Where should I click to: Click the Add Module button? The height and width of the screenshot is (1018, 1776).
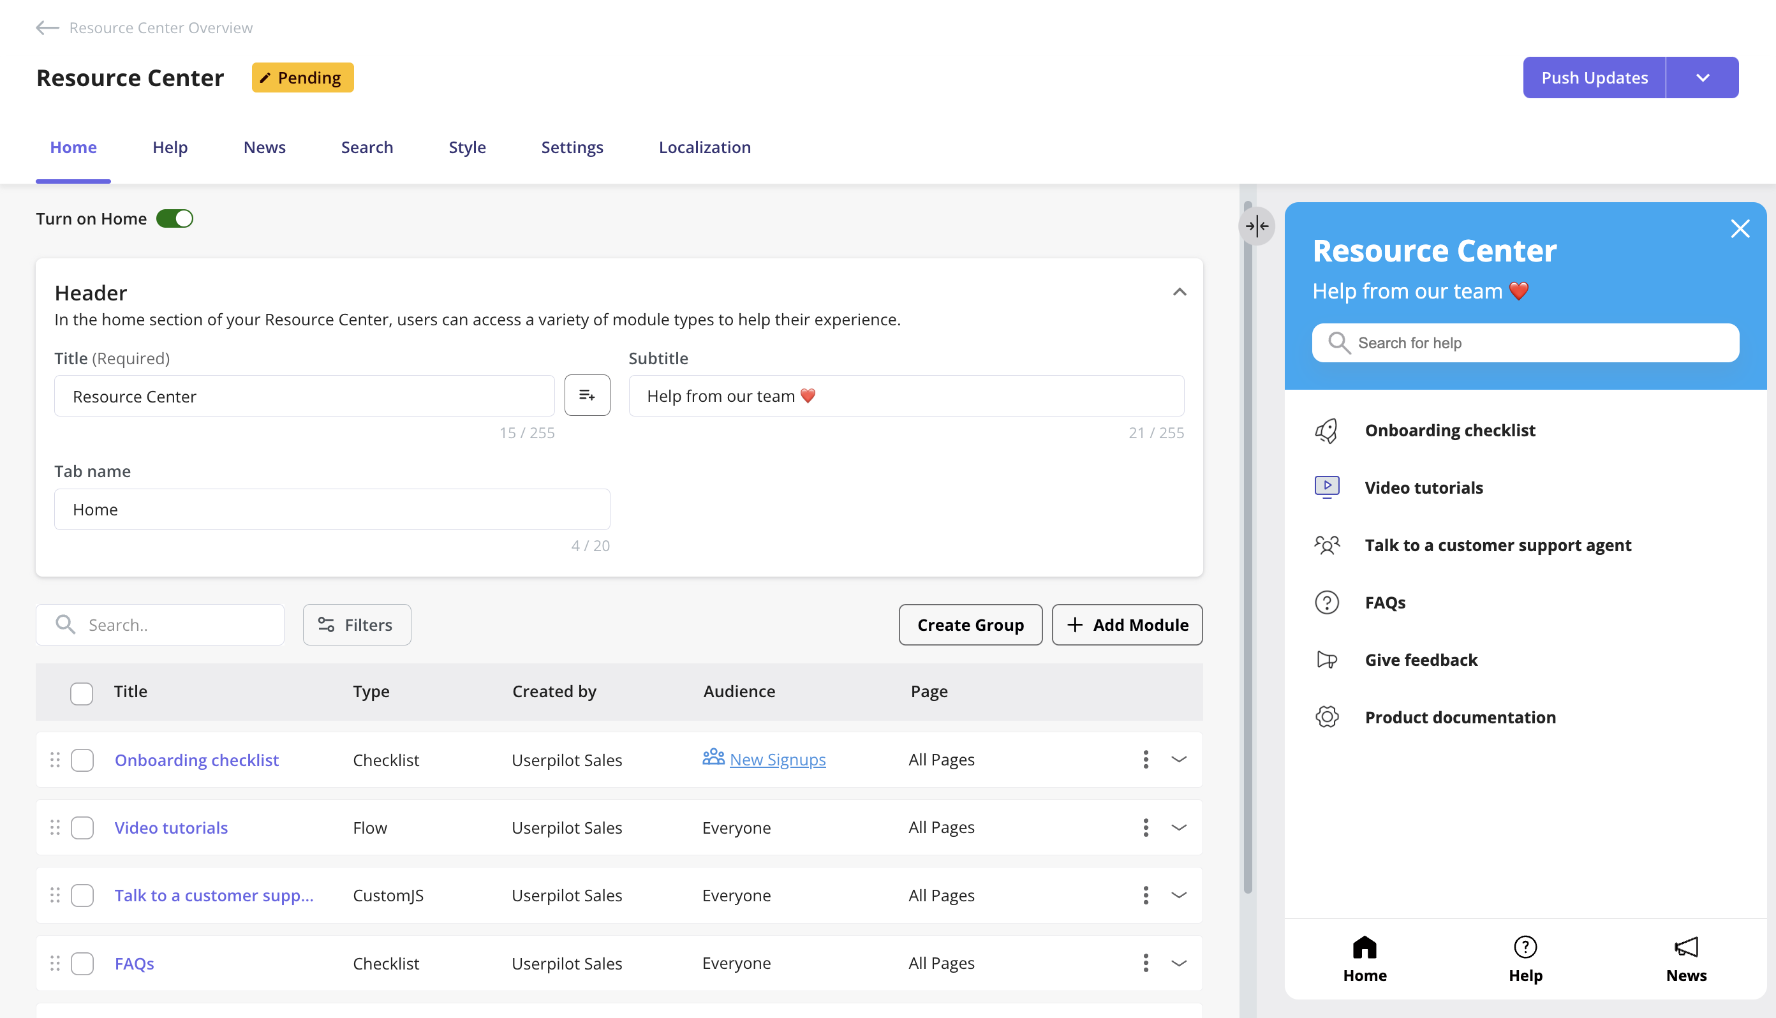point(1123,624)
